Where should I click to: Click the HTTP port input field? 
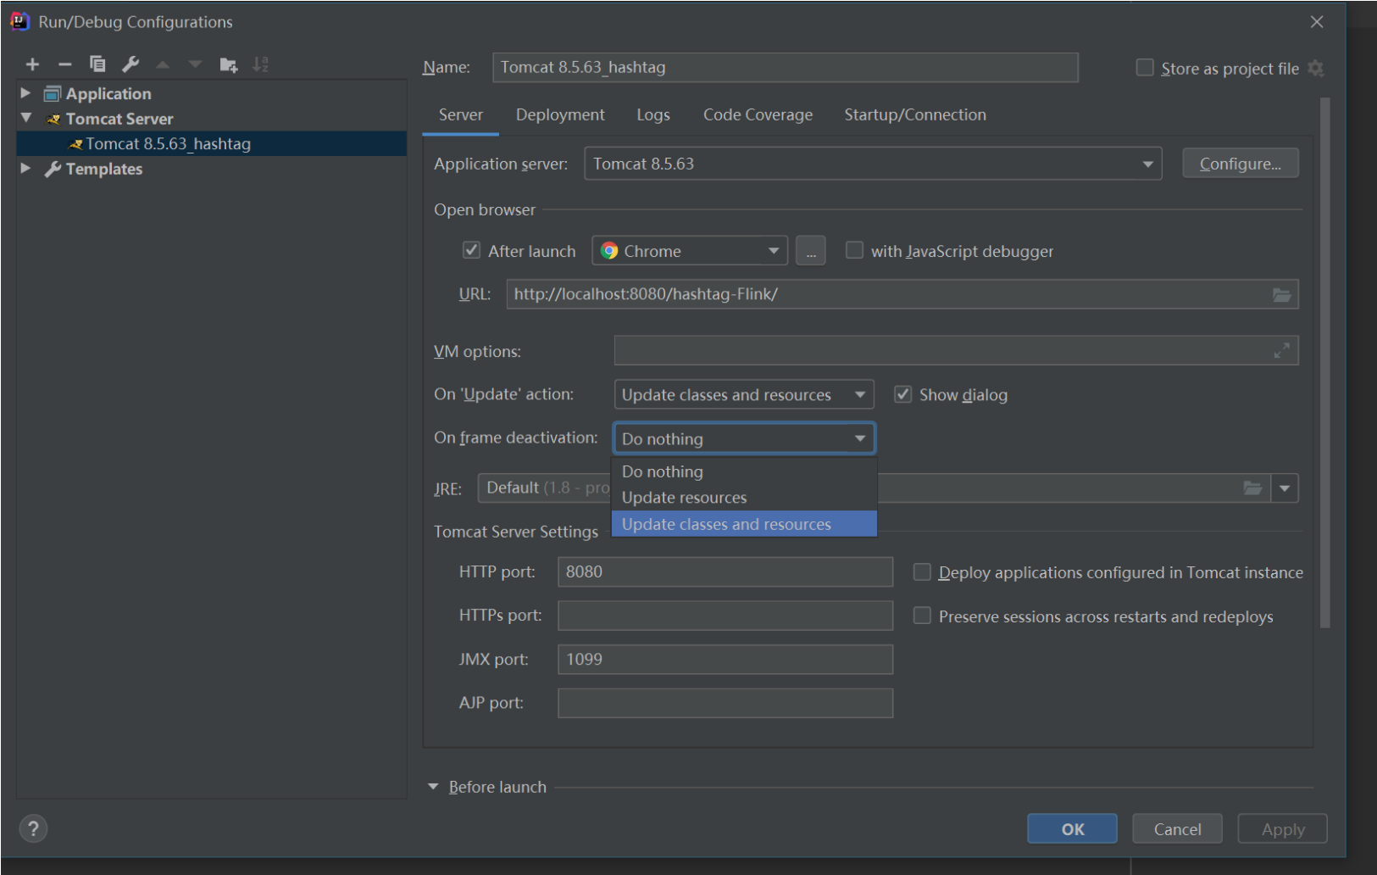(725, 572)
